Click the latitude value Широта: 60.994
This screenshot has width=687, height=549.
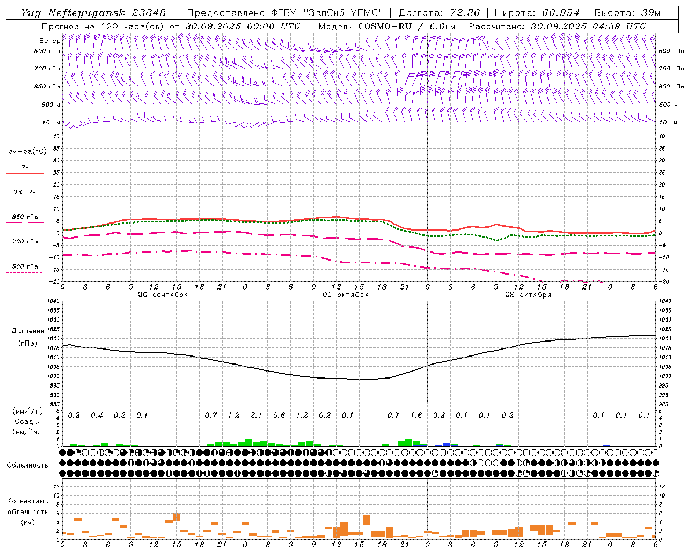click(537, 13)
